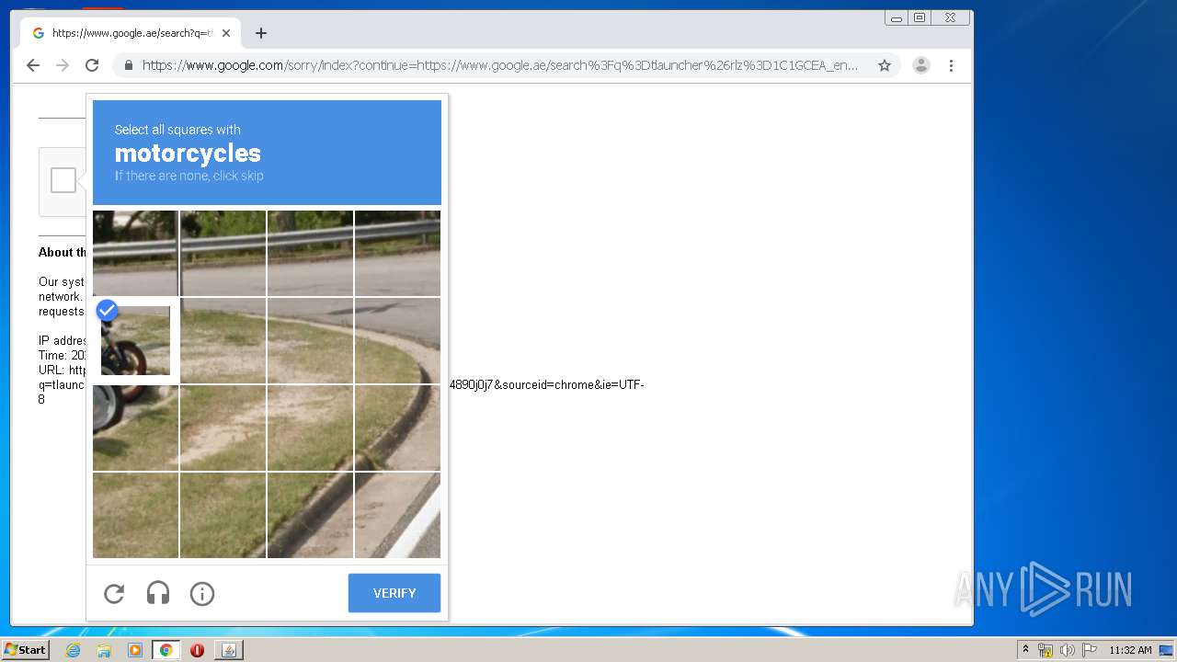1177x662 pixels.
Task: Open the volume speaker tray icon
Action: pos(1067,650)
